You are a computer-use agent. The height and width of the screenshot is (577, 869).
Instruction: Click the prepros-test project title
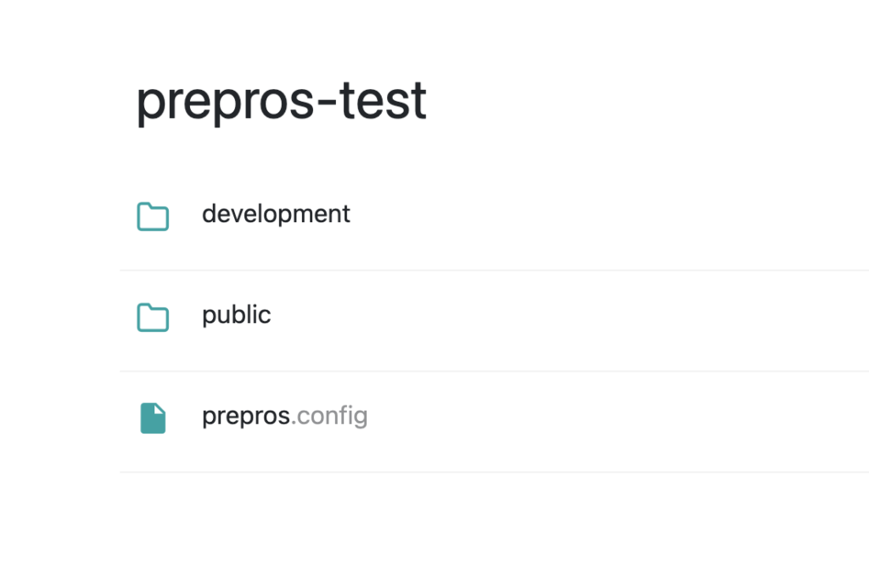pos(282,101)
